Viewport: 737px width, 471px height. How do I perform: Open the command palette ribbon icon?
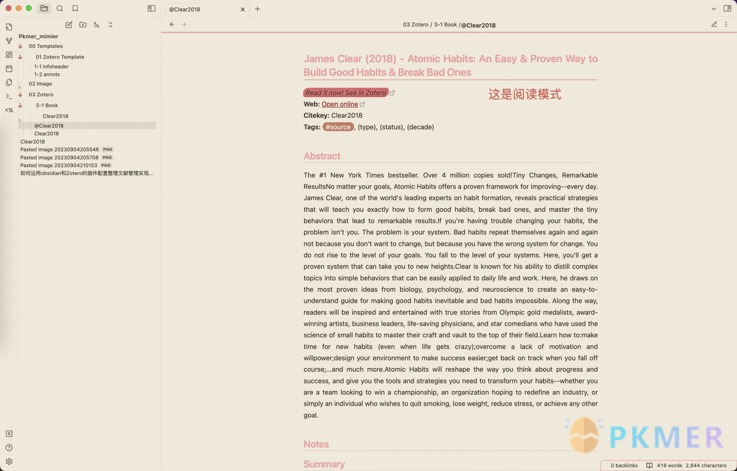coord(9,96)
